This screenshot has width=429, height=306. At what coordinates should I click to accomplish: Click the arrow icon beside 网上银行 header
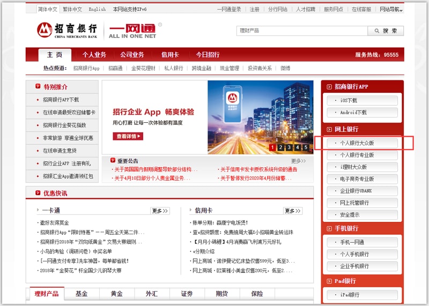click(x=329, y=129)
